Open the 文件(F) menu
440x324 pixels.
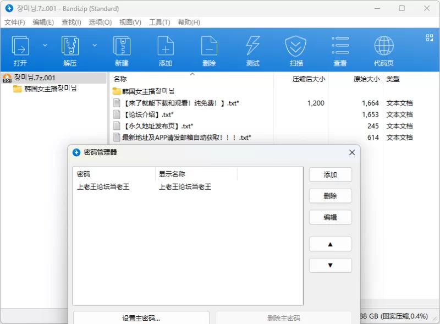coord(15,22)
